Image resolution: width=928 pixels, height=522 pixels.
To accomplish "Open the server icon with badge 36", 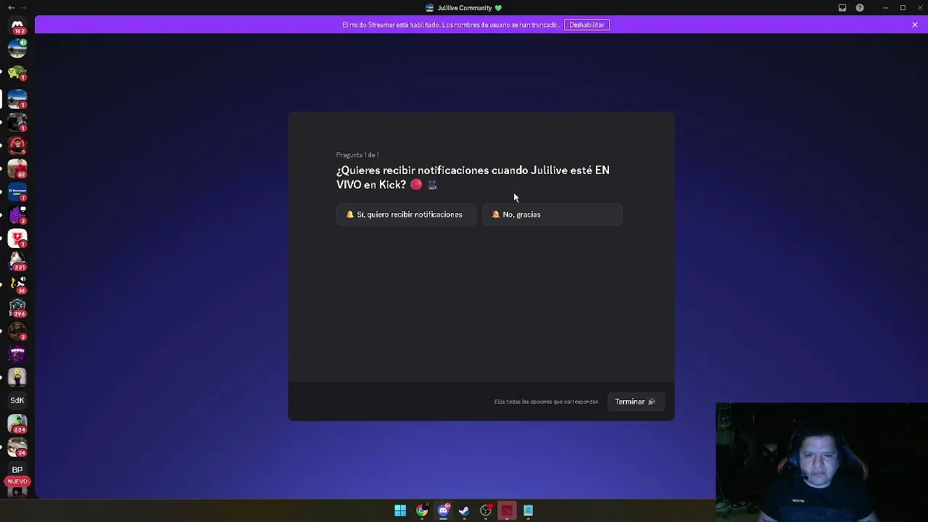I will click(x=17, y=284).
